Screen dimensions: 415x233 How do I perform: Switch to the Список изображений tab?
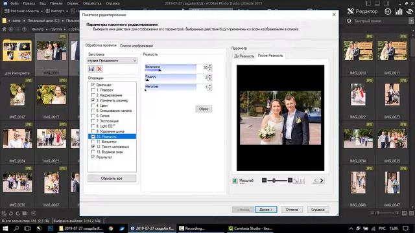tap(136, 46)
